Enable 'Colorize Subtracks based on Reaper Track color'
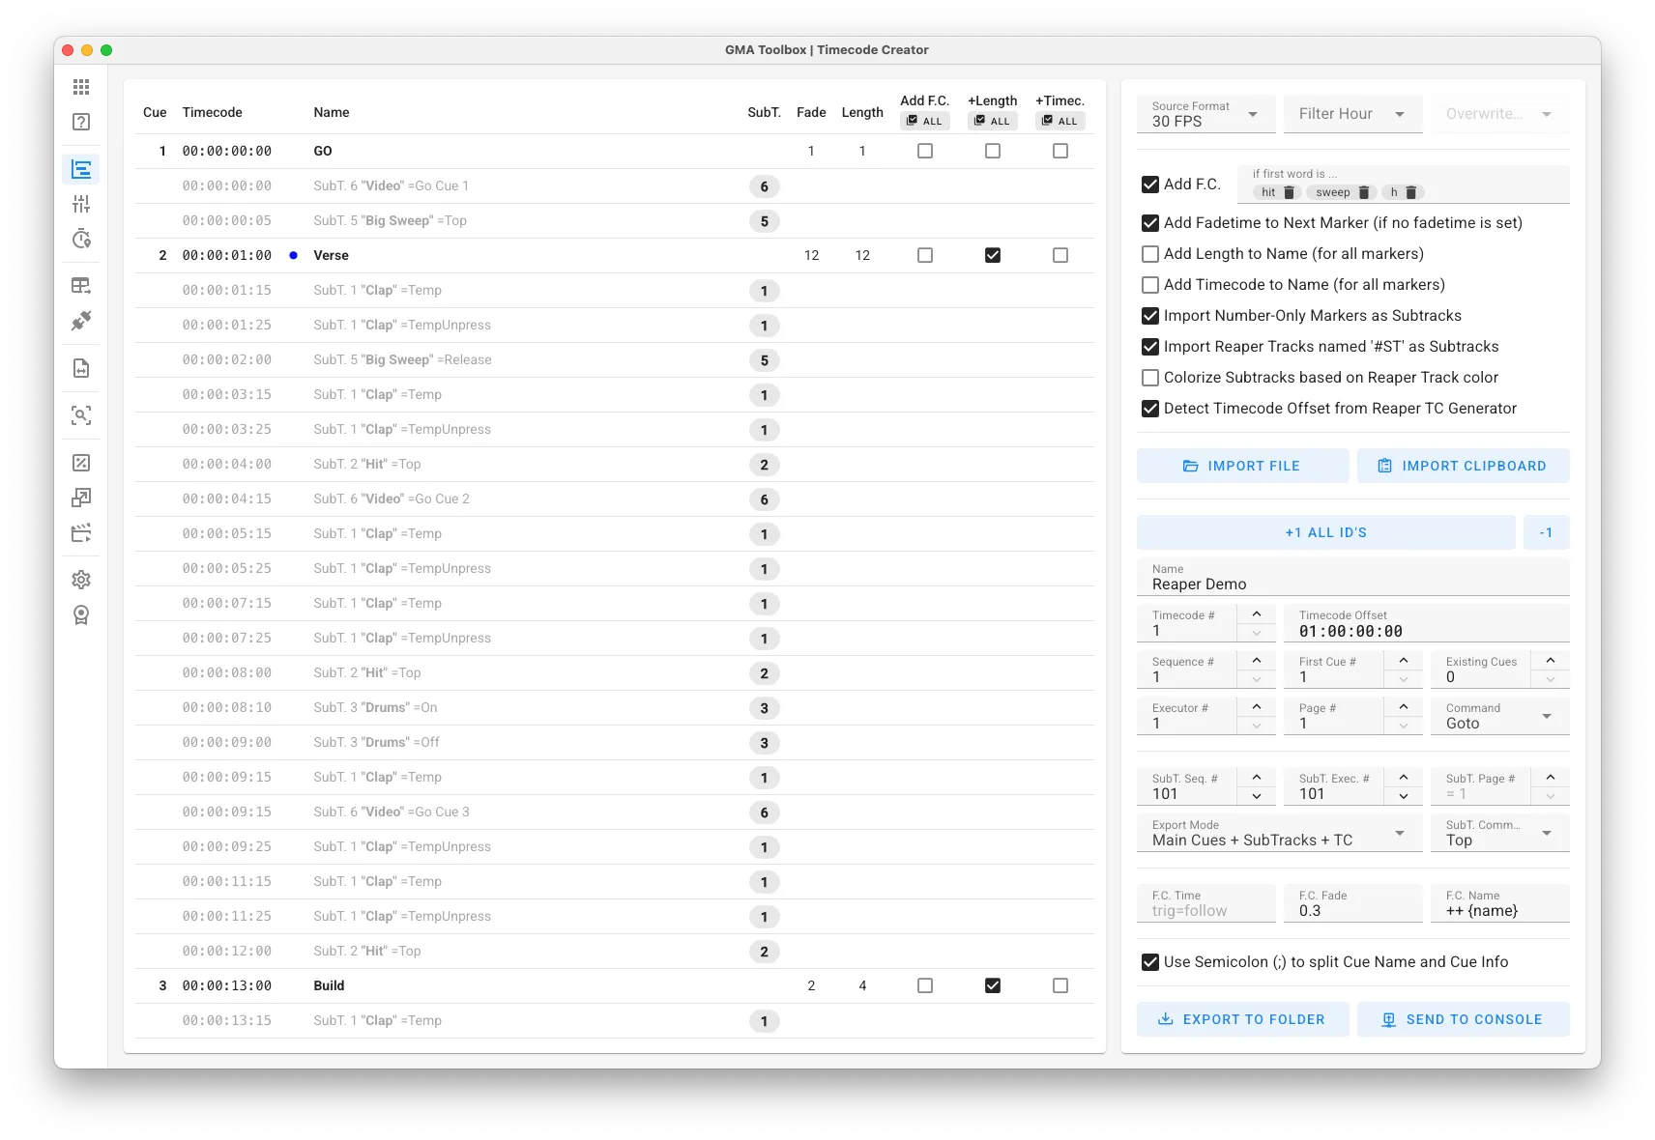The height and width of the screenshot is (1140, 1655). click(x=1150, y=378)
